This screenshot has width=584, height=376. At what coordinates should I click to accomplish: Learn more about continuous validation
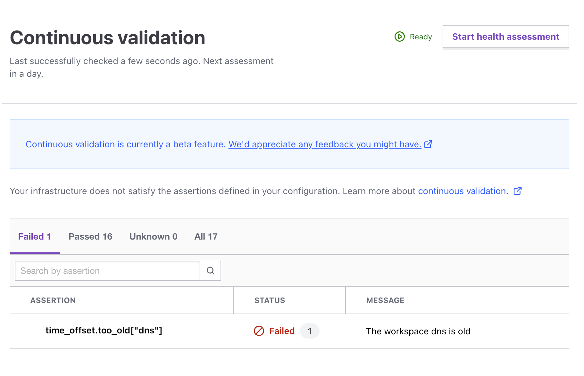463,191
